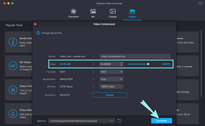This screenshot has width=205, height=126.
Task: Switch to the Converter tab
Action: pos(73,14)
